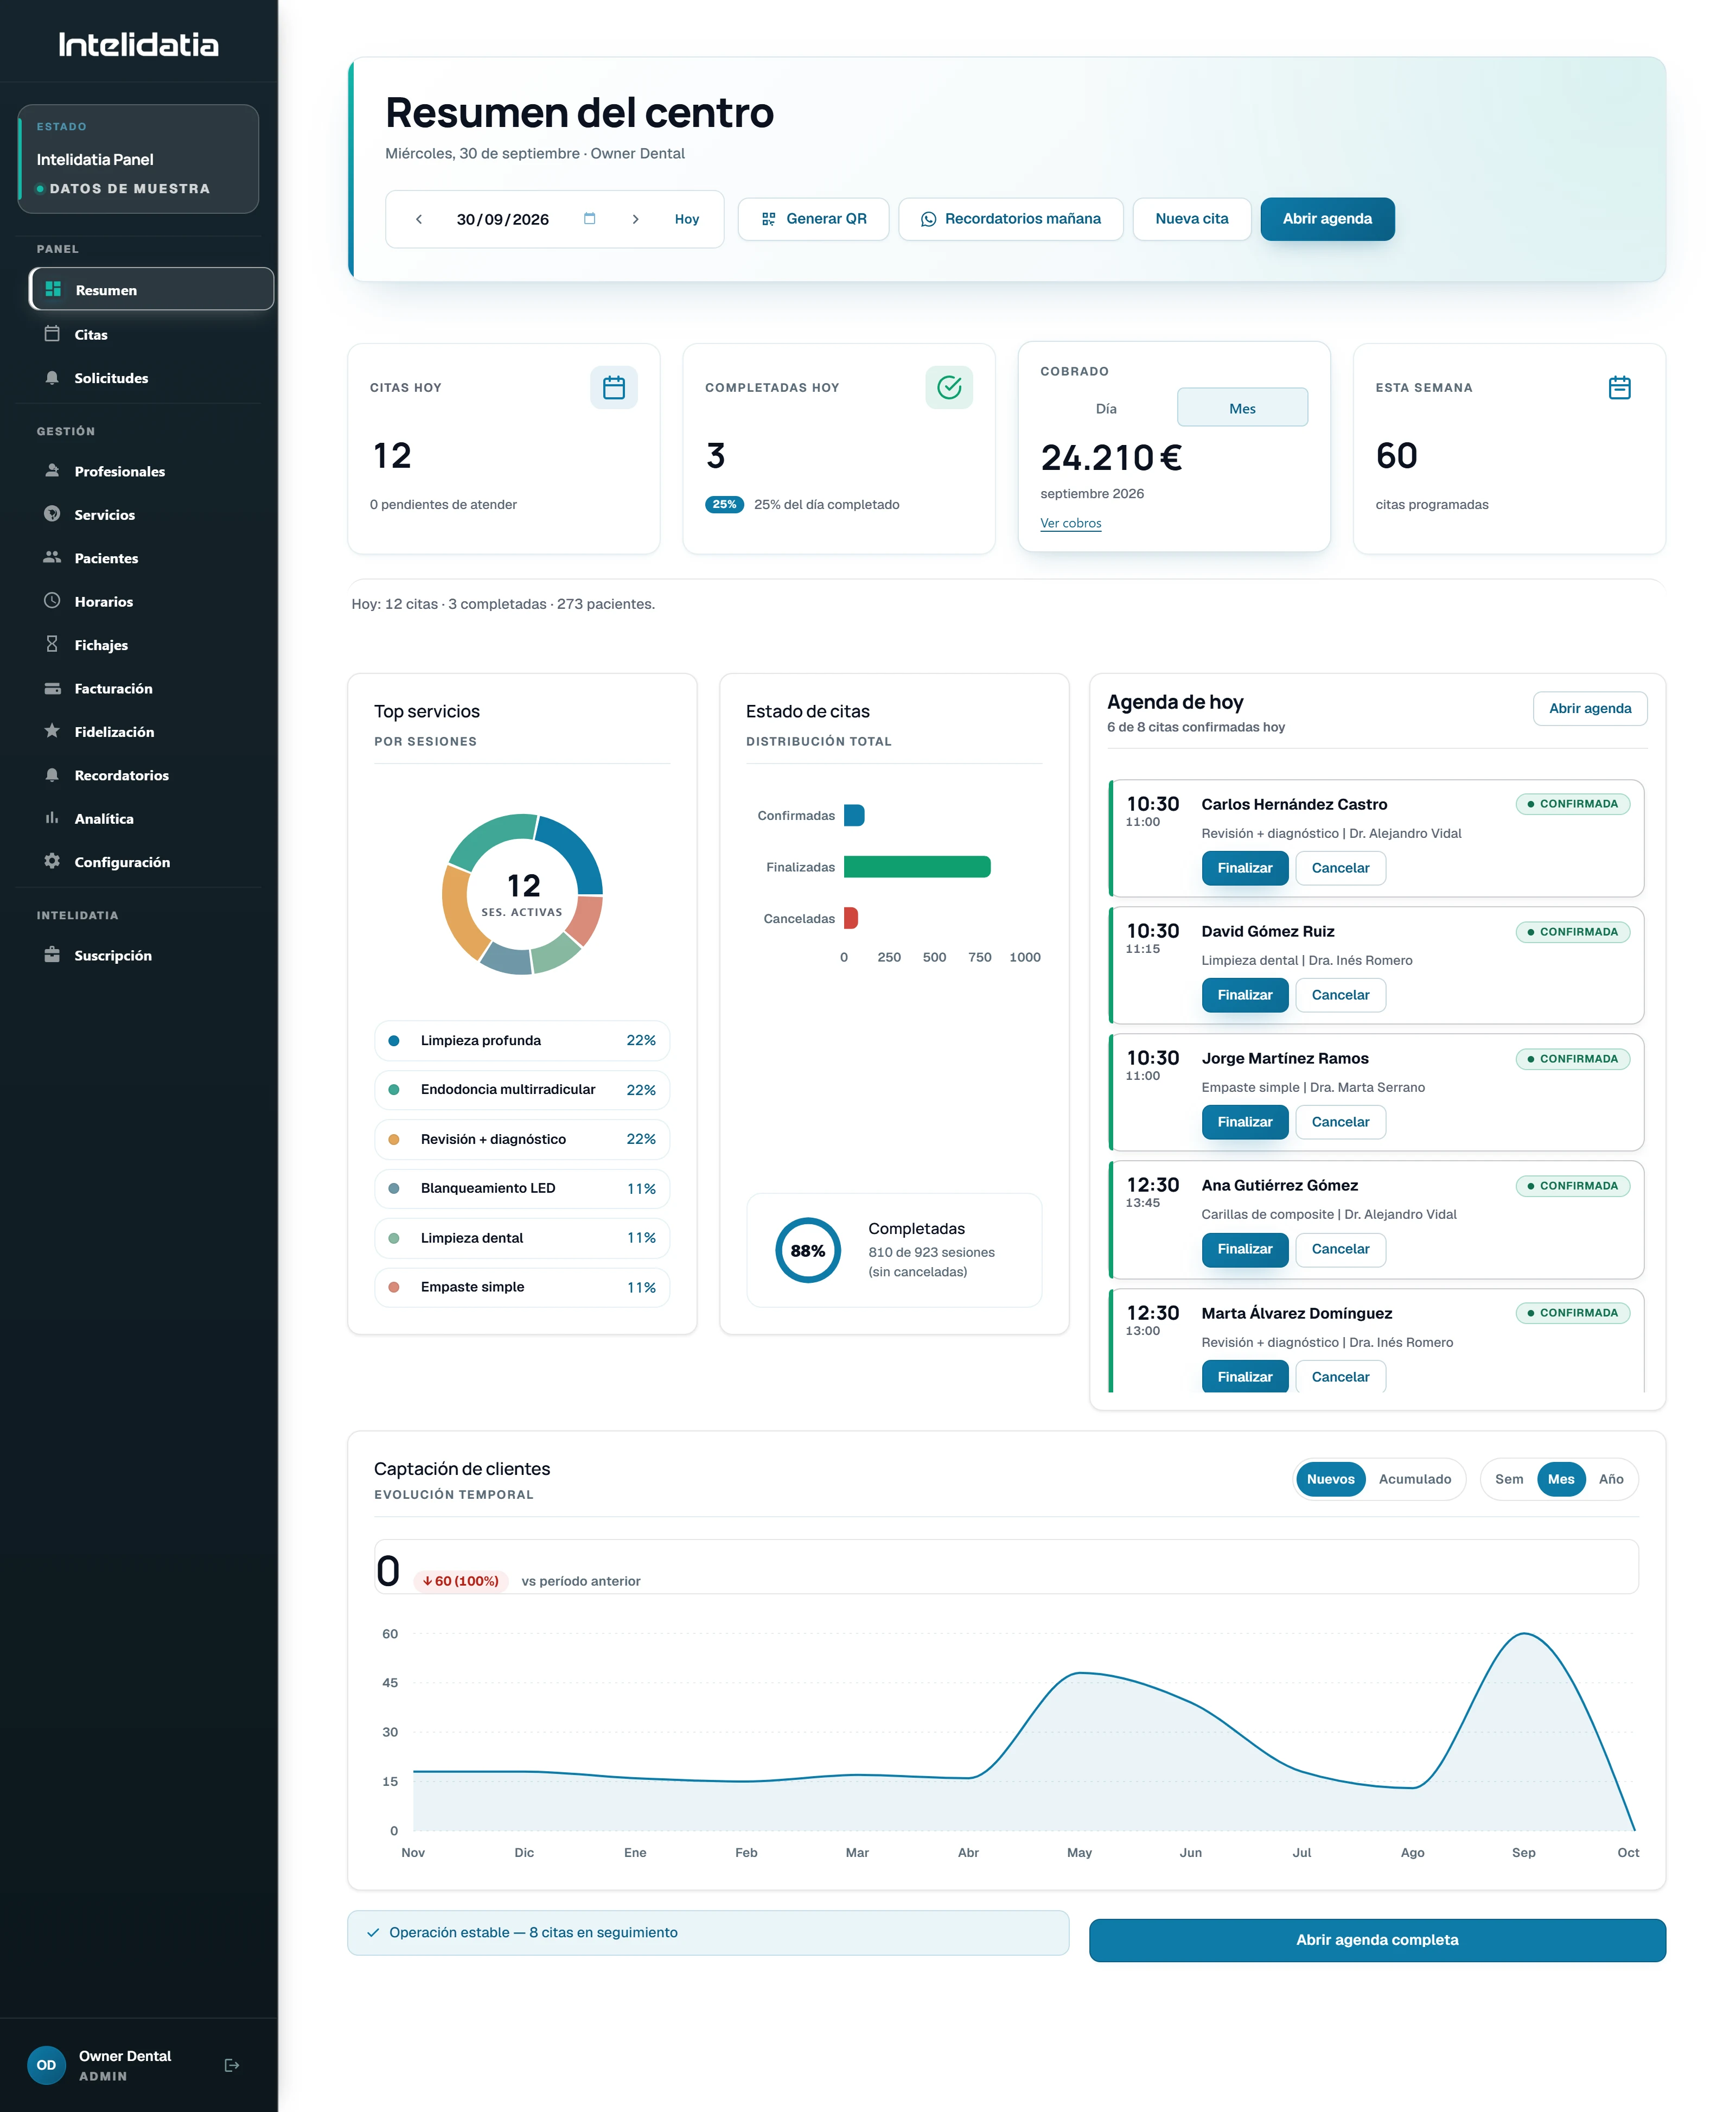This screenshot has height=2112, width=1736.
Task: Click the logout icon next to Owner Dental
Action: pos(232,2065)
